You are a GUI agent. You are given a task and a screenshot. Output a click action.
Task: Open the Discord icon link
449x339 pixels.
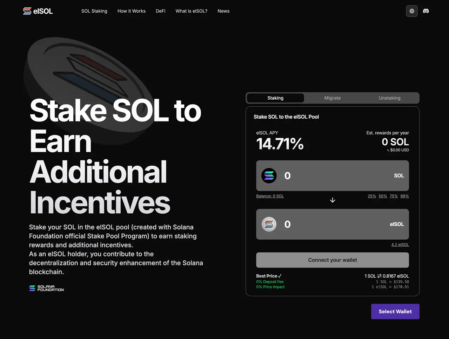coord(426,11)
